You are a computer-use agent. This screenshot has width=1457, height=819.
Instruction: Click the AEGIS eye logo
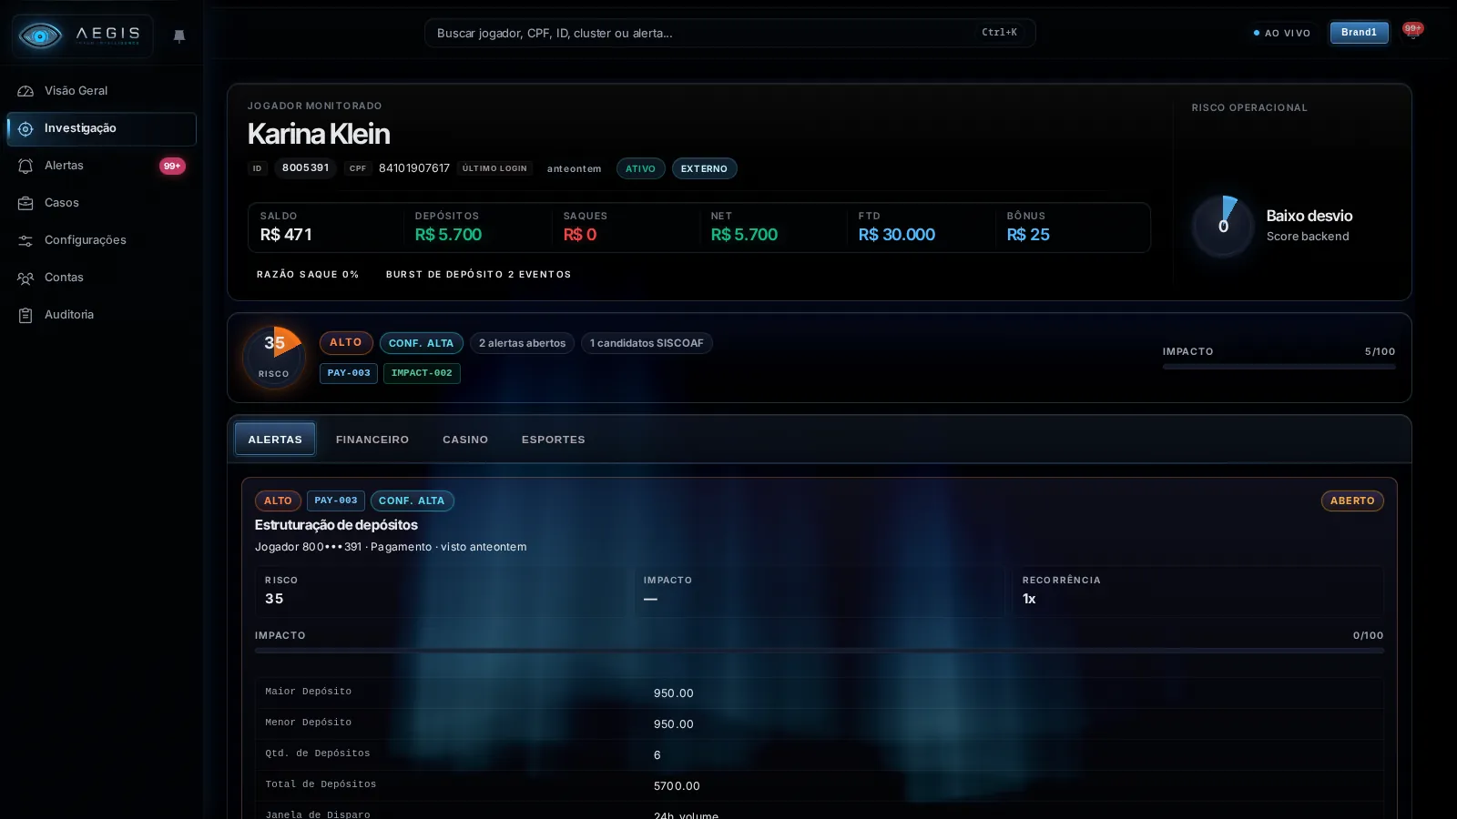pyautogui.click(x=40, y=35)
